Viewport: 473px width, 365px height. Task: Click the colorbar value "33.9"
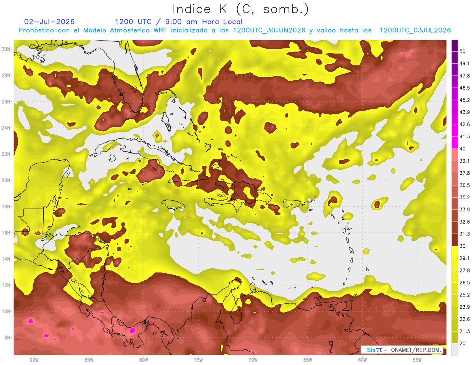(465, 209)
